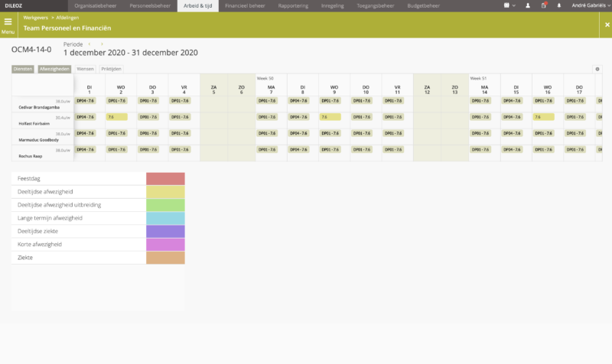This screenshot has height=364, width=612.
Task: Enable the Priktijden filter
Action: [112, 69]
